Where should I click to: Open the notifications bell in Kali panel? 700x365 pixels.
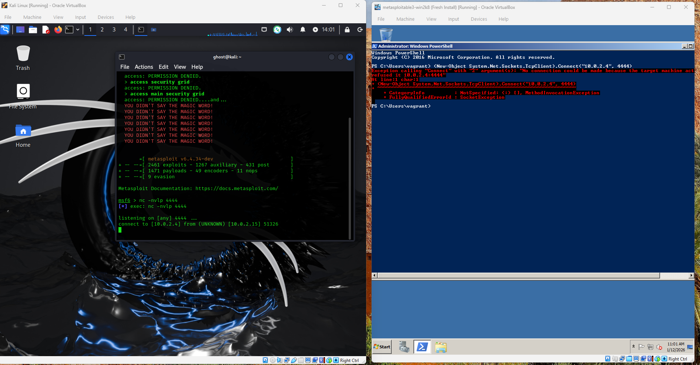(x=303, y=30)
